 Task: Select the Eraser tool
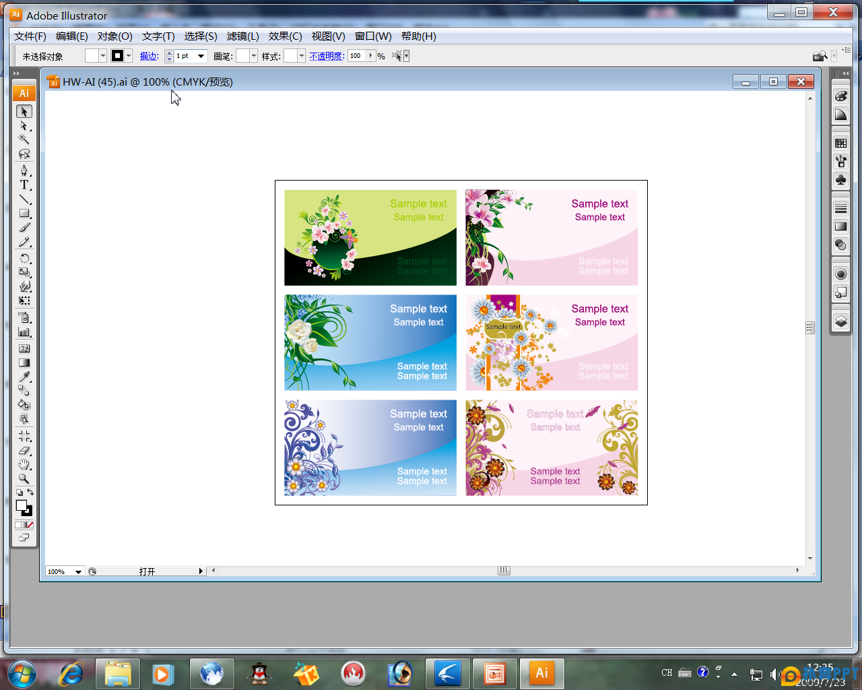pyautogui.click(x=24, y=450)
